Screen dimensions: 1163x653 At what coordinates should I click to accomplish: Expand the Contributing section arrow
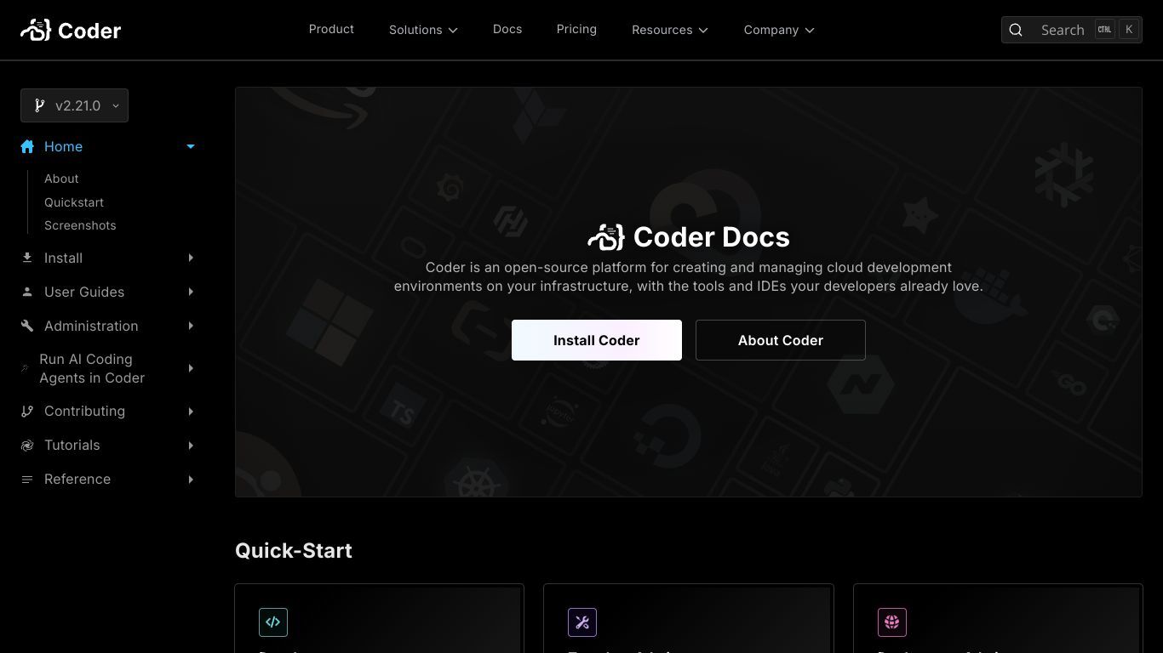point(191,411)
